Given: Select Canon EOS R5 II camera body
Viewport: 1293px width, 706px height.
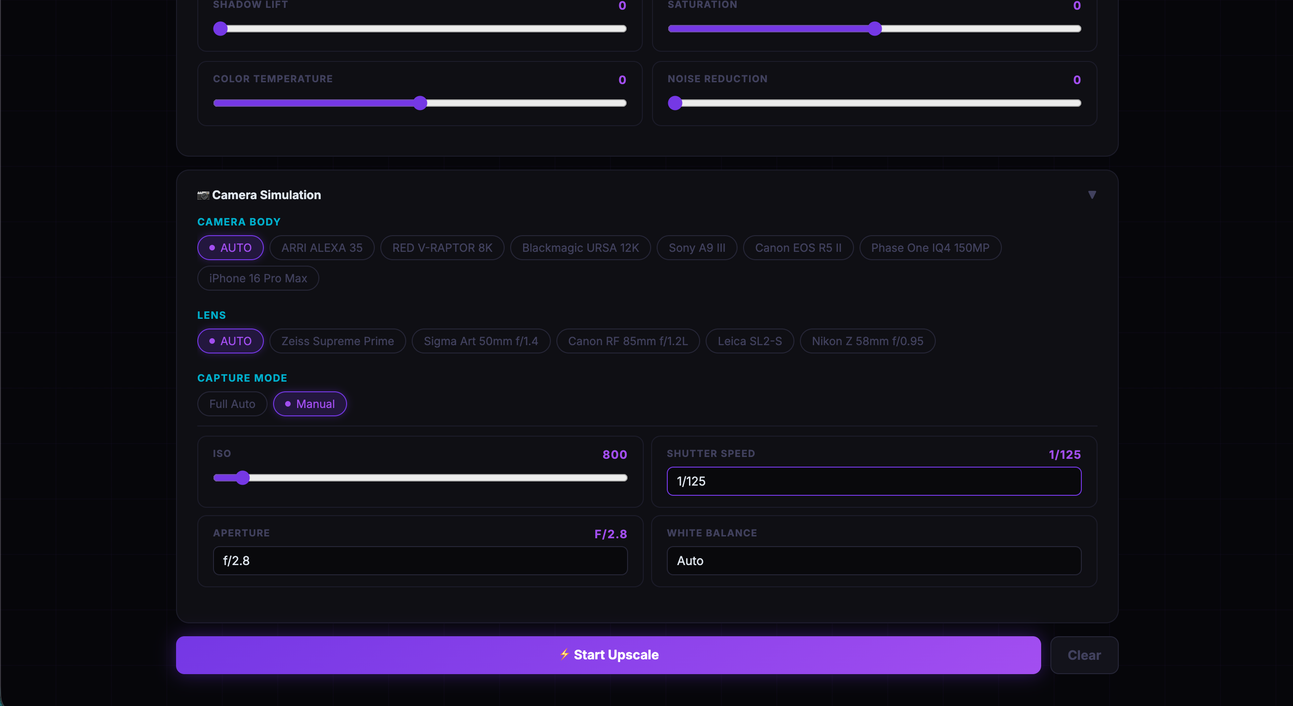Looking at the screenshot, I should [x=798, y=248].
